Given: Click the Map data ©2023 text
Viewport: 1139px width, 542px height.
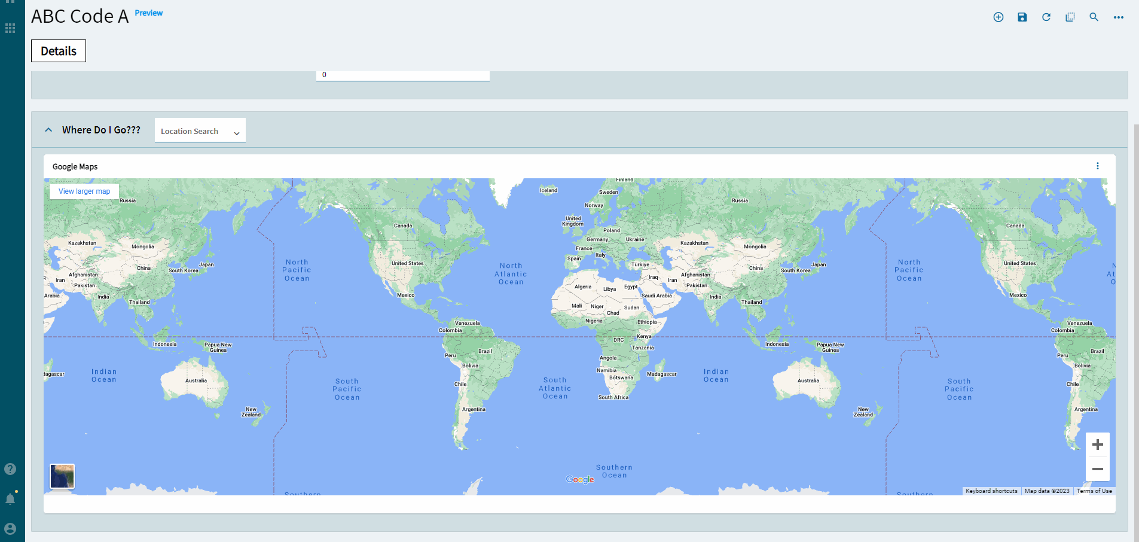Looking at the screenshot, I should coord(1047,491).
